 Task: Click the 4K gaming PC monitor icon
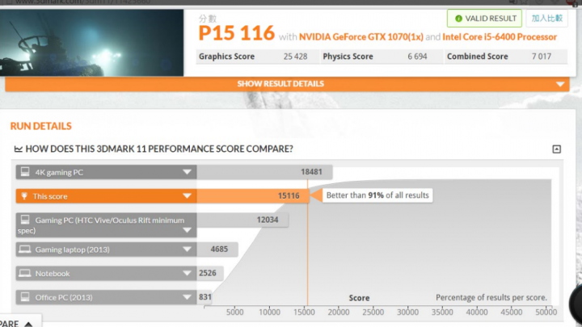[x=25, y=172]
